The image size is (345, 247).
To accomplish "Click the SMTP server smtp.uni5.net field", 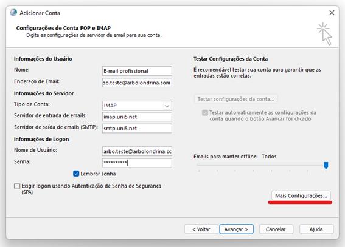I will [x=137, y=129].
